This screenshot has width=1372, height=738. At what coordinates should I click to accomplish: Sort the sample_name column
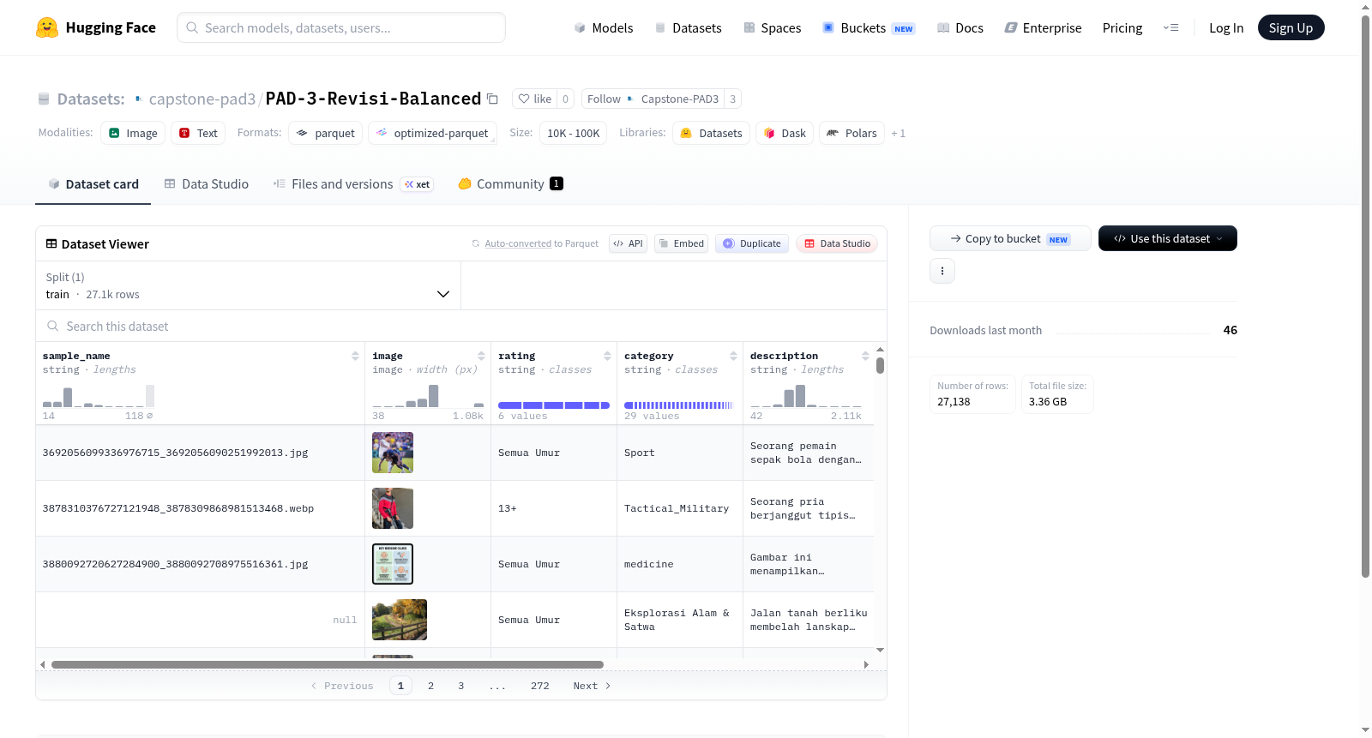point(355,356)
